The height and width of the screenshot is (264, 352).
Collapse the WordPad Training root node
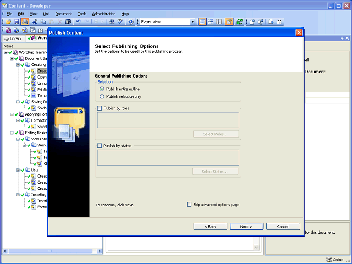pyautogui.click(x=5, y=52)
